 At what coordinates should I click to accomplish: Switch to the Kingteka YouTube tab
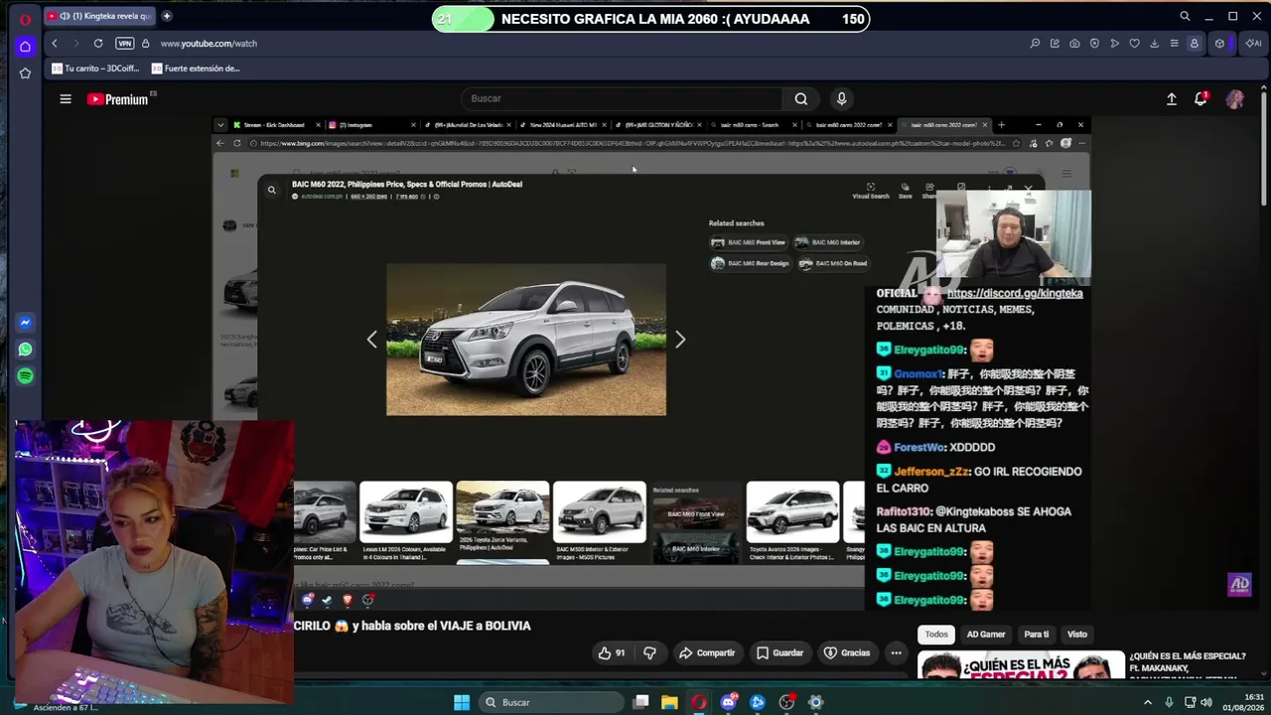[x=99, y=16]
